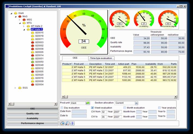Select the table row for 36 2007
Screen dimensions: 193x134
(x=119, y=80)
